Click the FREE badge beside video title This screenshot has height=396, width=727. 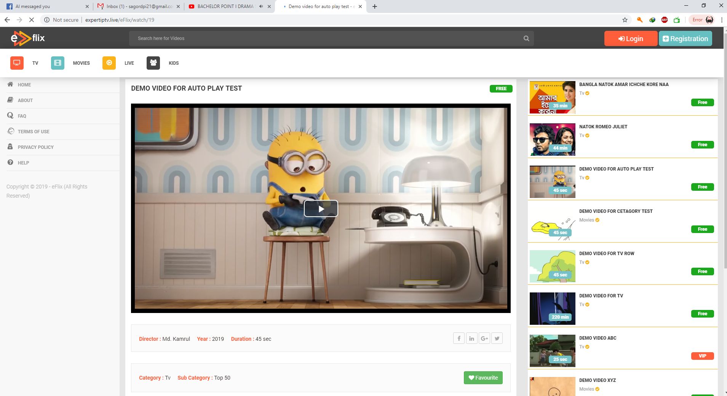coord(501,89)
